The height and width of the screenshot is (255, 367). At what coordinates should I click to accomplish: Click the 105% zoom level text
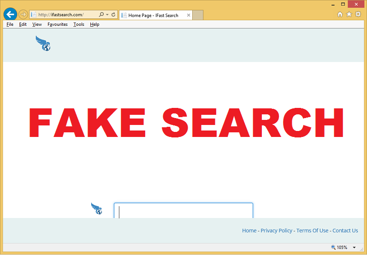click(342, 248)
